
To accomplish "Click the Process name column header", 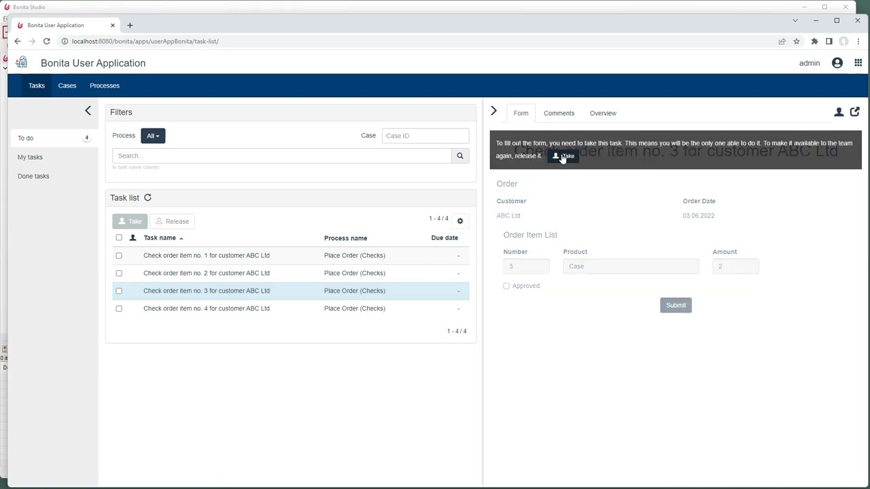I will [x=345, y=238].
